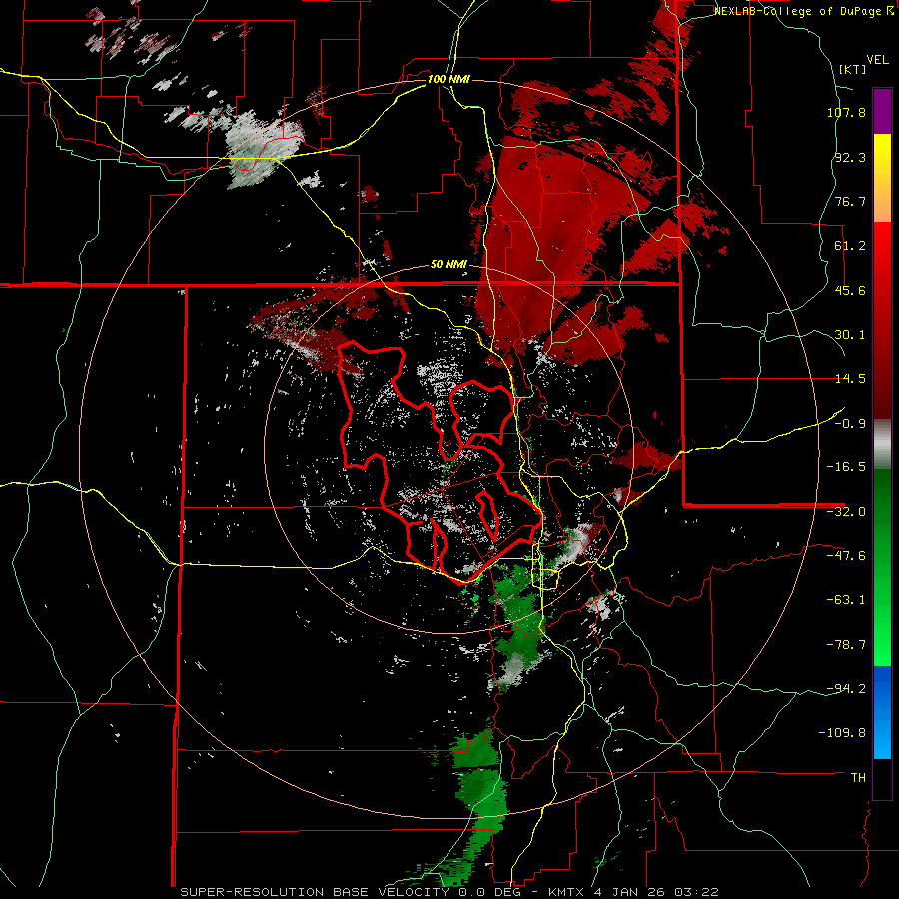Viewport: 899px width, 899px height.
Task: Click the TH legend label
Action: click(858, 778)
